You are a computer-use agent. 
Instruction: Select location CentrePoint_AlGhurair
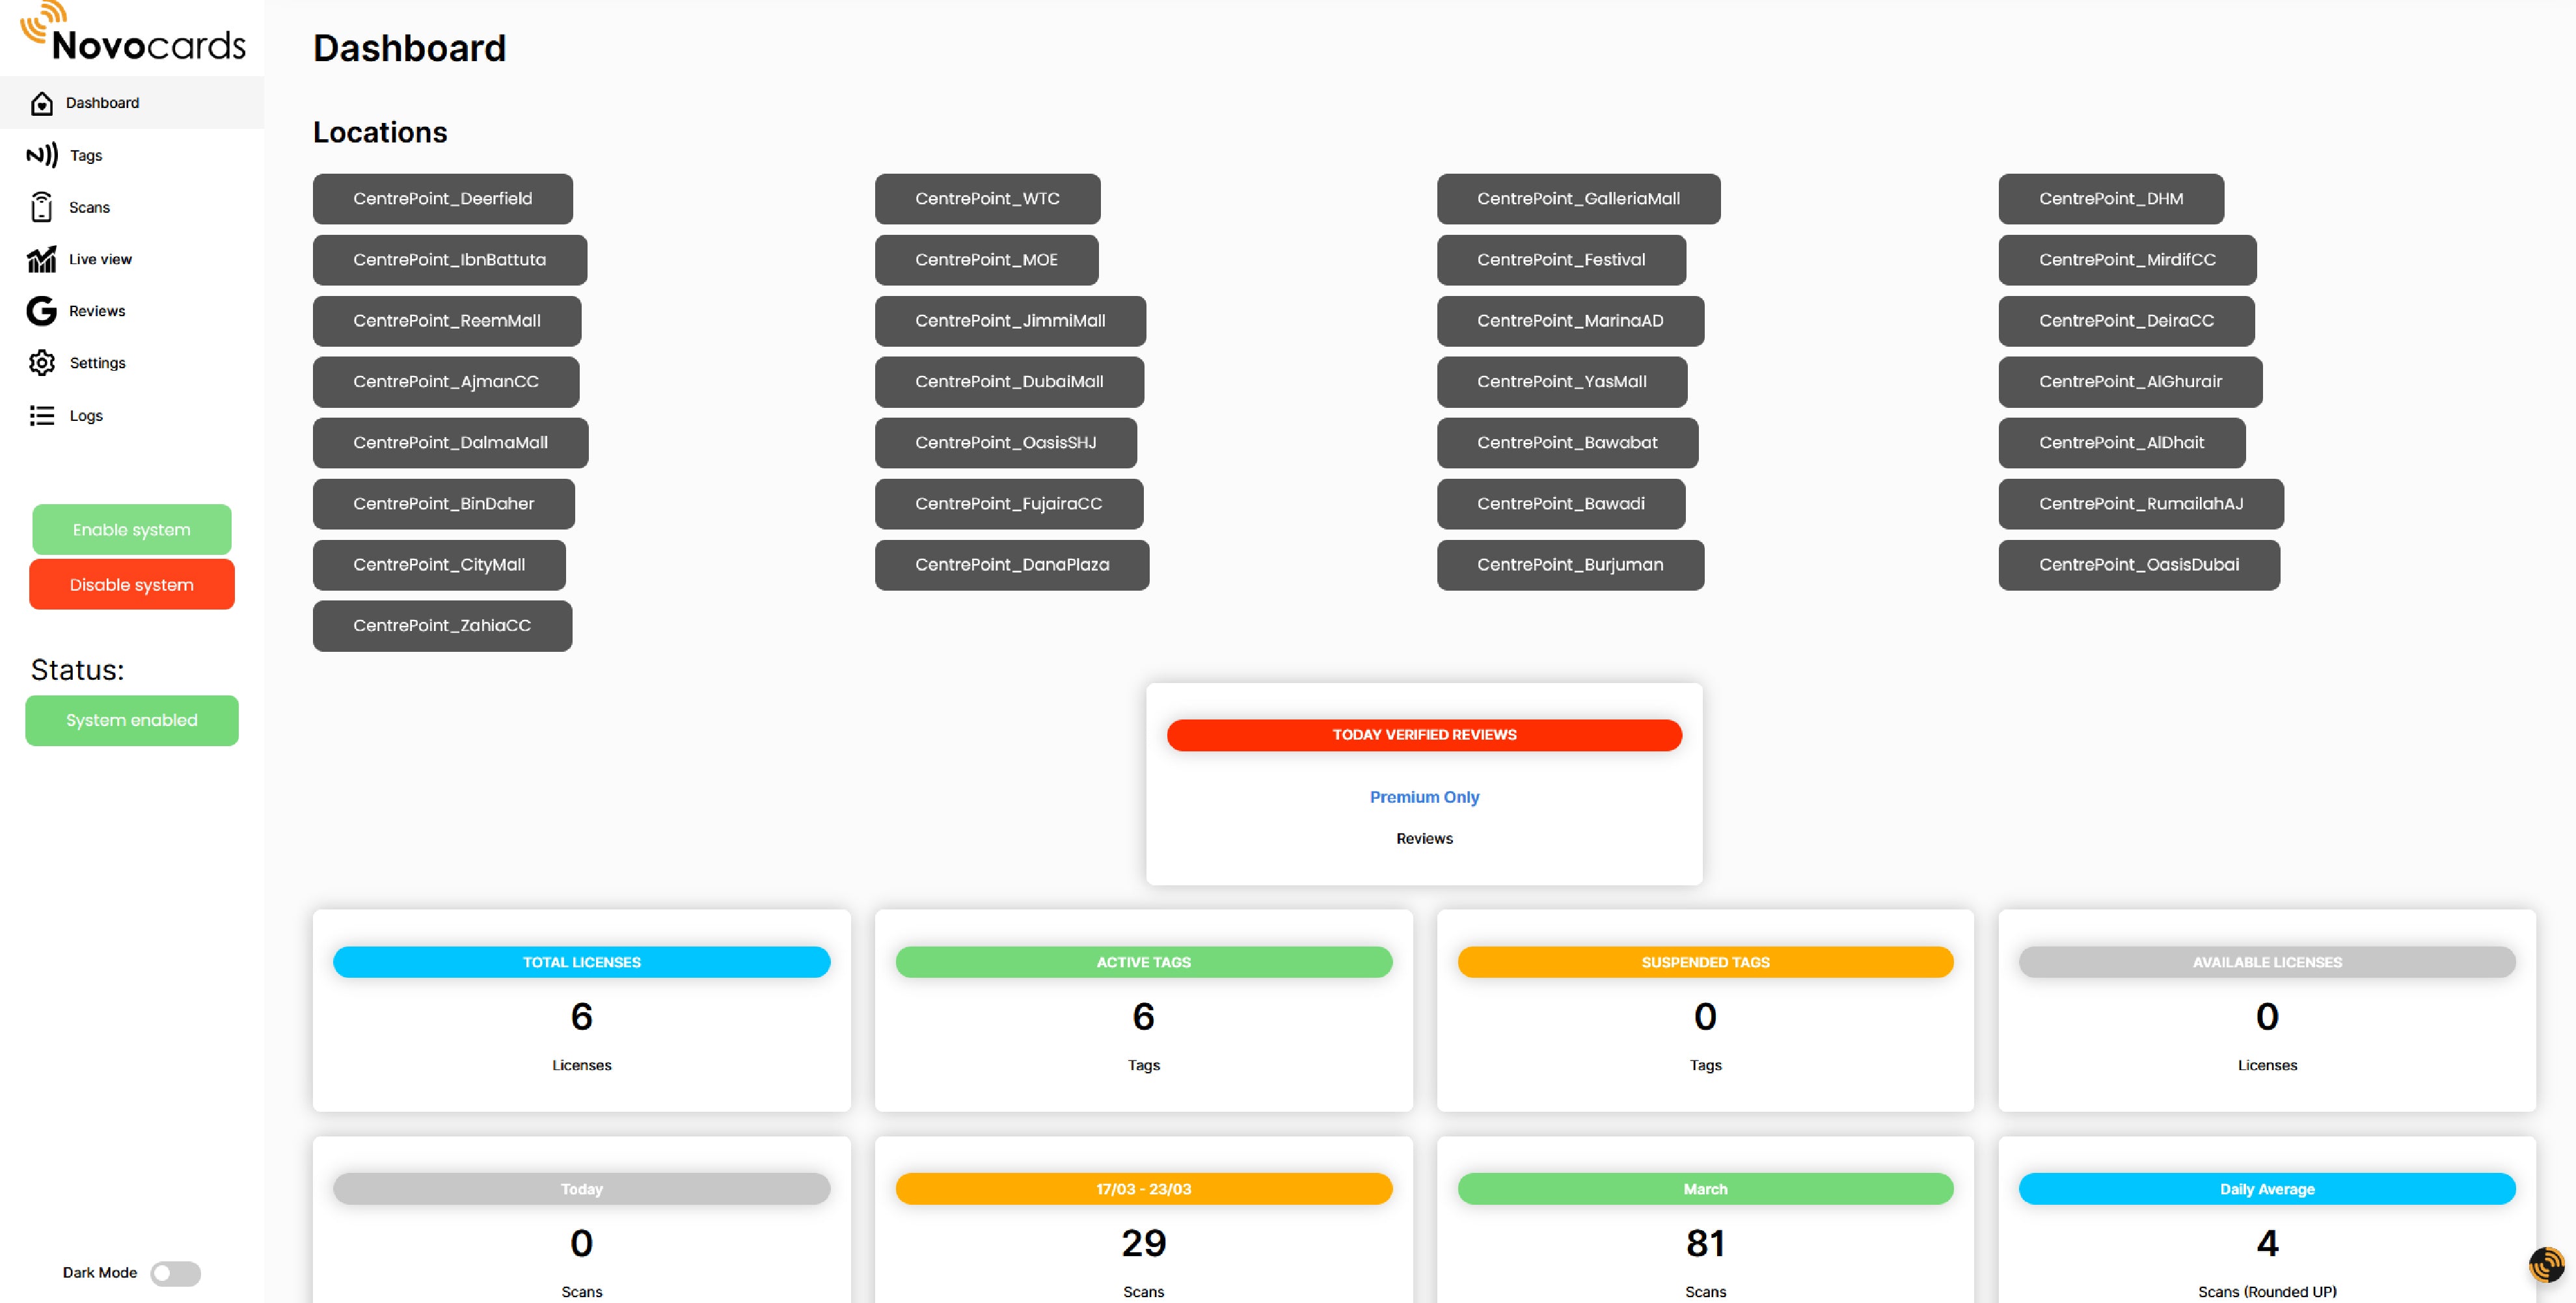(x=2130, y=382)
